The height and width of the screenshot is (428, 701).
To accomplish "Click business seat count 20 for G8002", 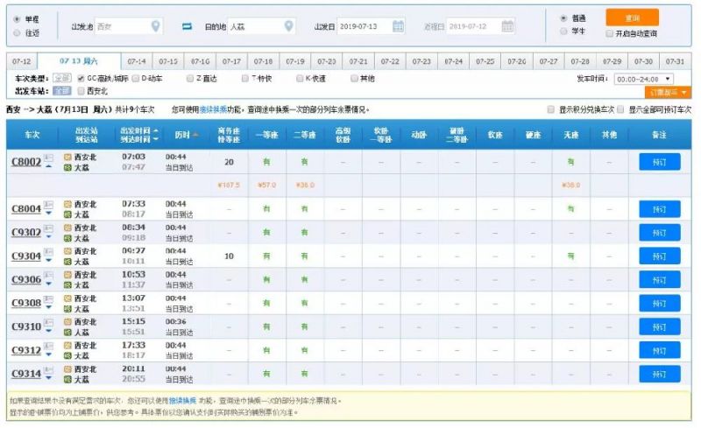I will tap(229, 162).
